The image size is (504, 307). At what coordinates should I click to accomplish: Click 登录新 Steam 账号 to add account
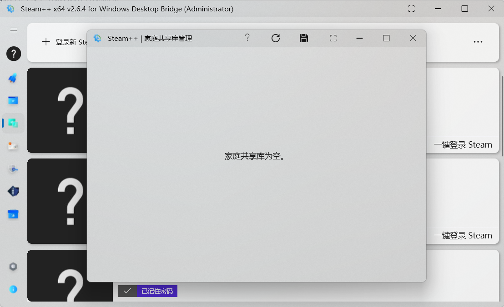(63, 41)
